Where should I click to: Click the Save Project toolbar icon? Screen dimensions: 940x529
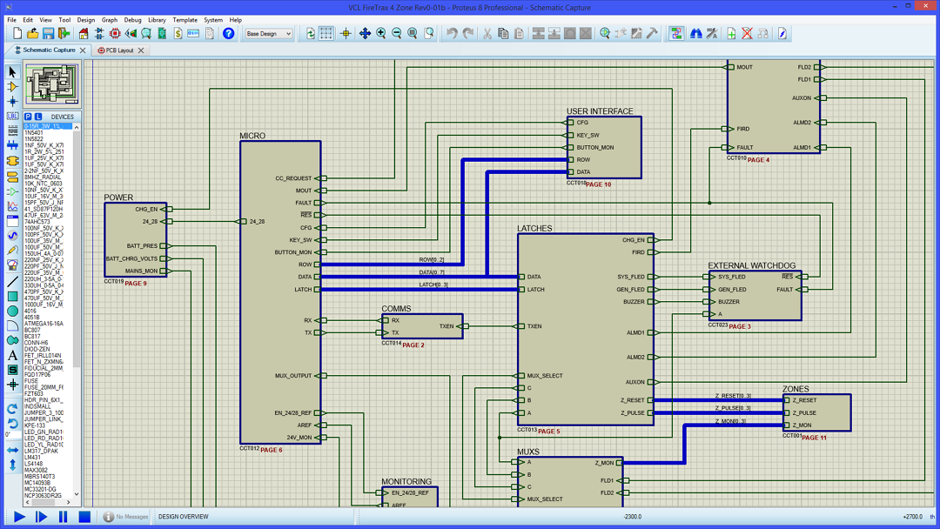(x=48, y=34)
